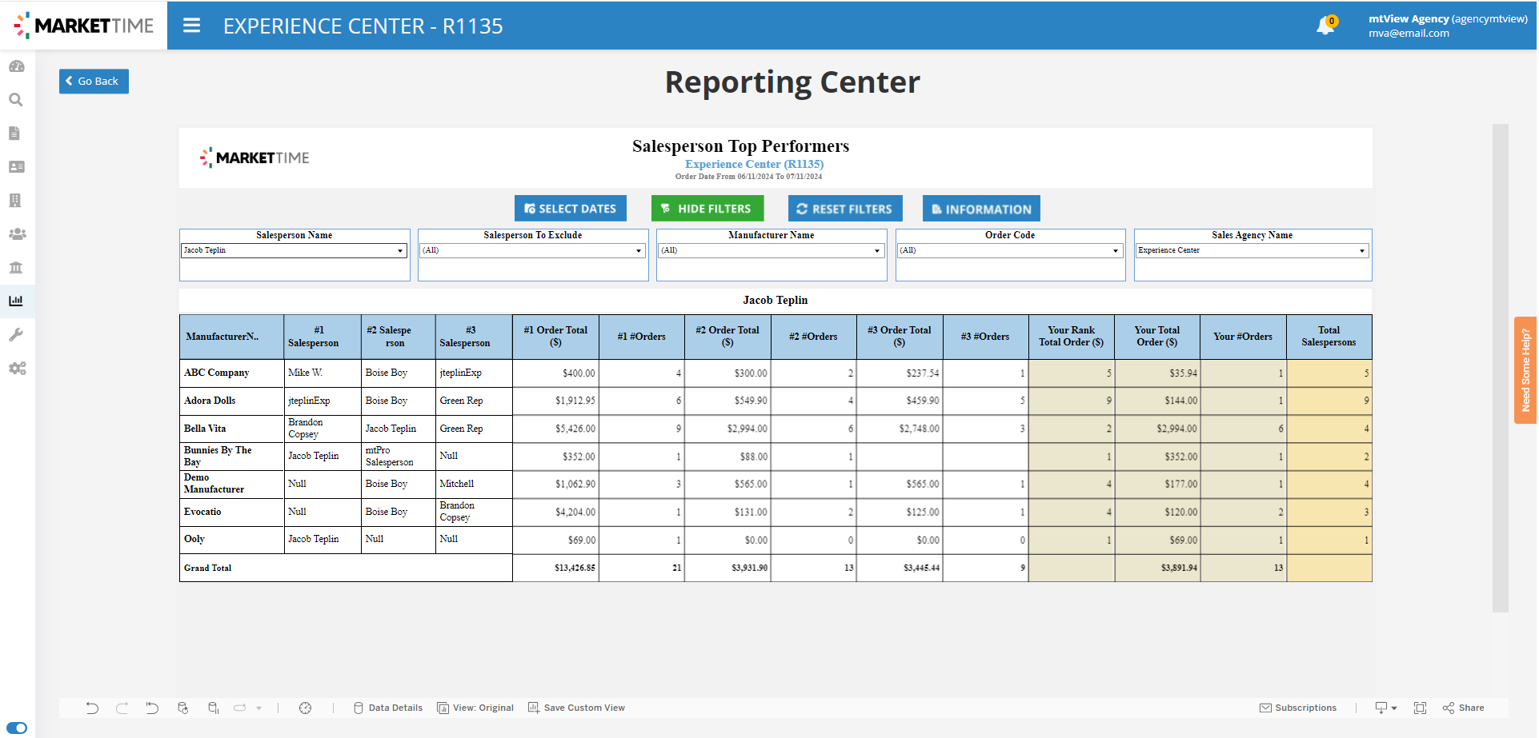Click the $13,426.85 grand total cell
The height and width of the screenshot is (738, 1539).
(555, 568)
